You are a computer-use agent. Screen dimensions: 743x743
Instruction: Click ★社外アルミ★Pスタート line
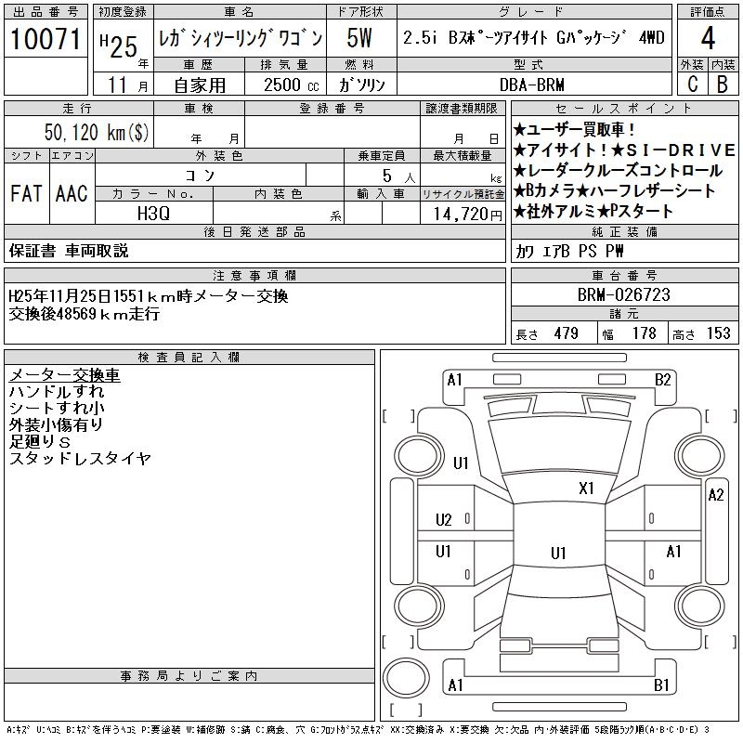[x=593, y=212]
